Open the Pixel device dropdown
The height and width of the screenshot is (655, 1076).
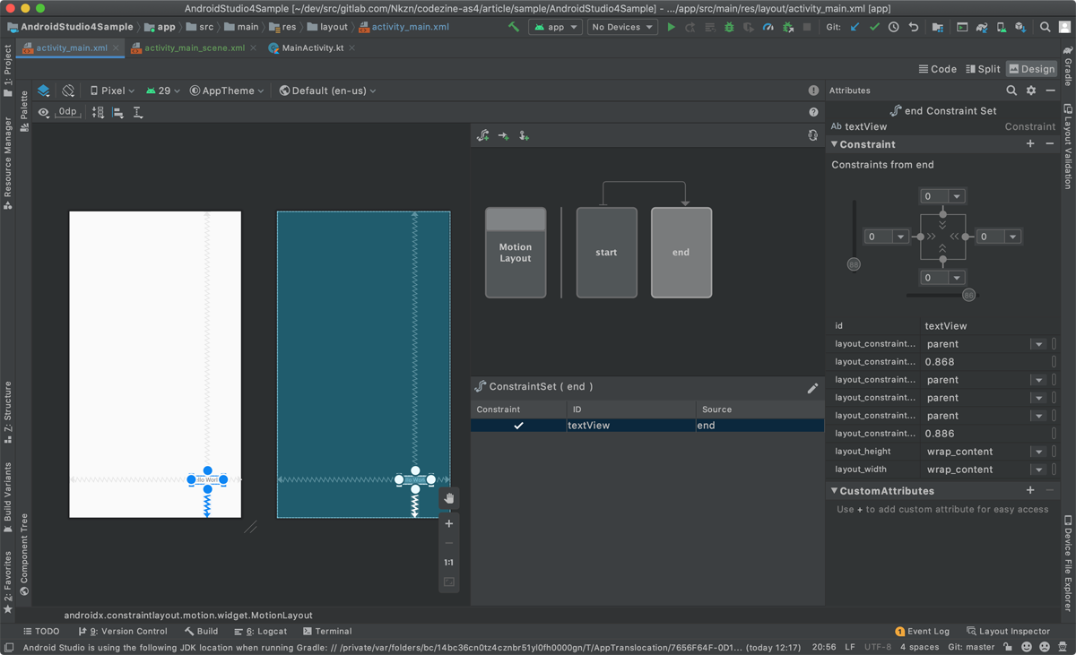coord(112,90)
